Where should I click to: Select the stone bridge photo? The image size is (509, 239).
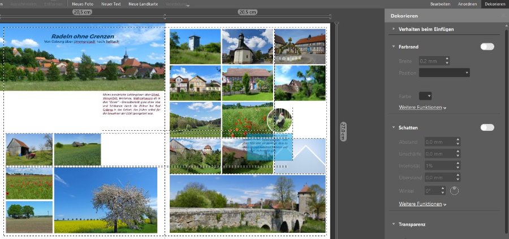247,204
